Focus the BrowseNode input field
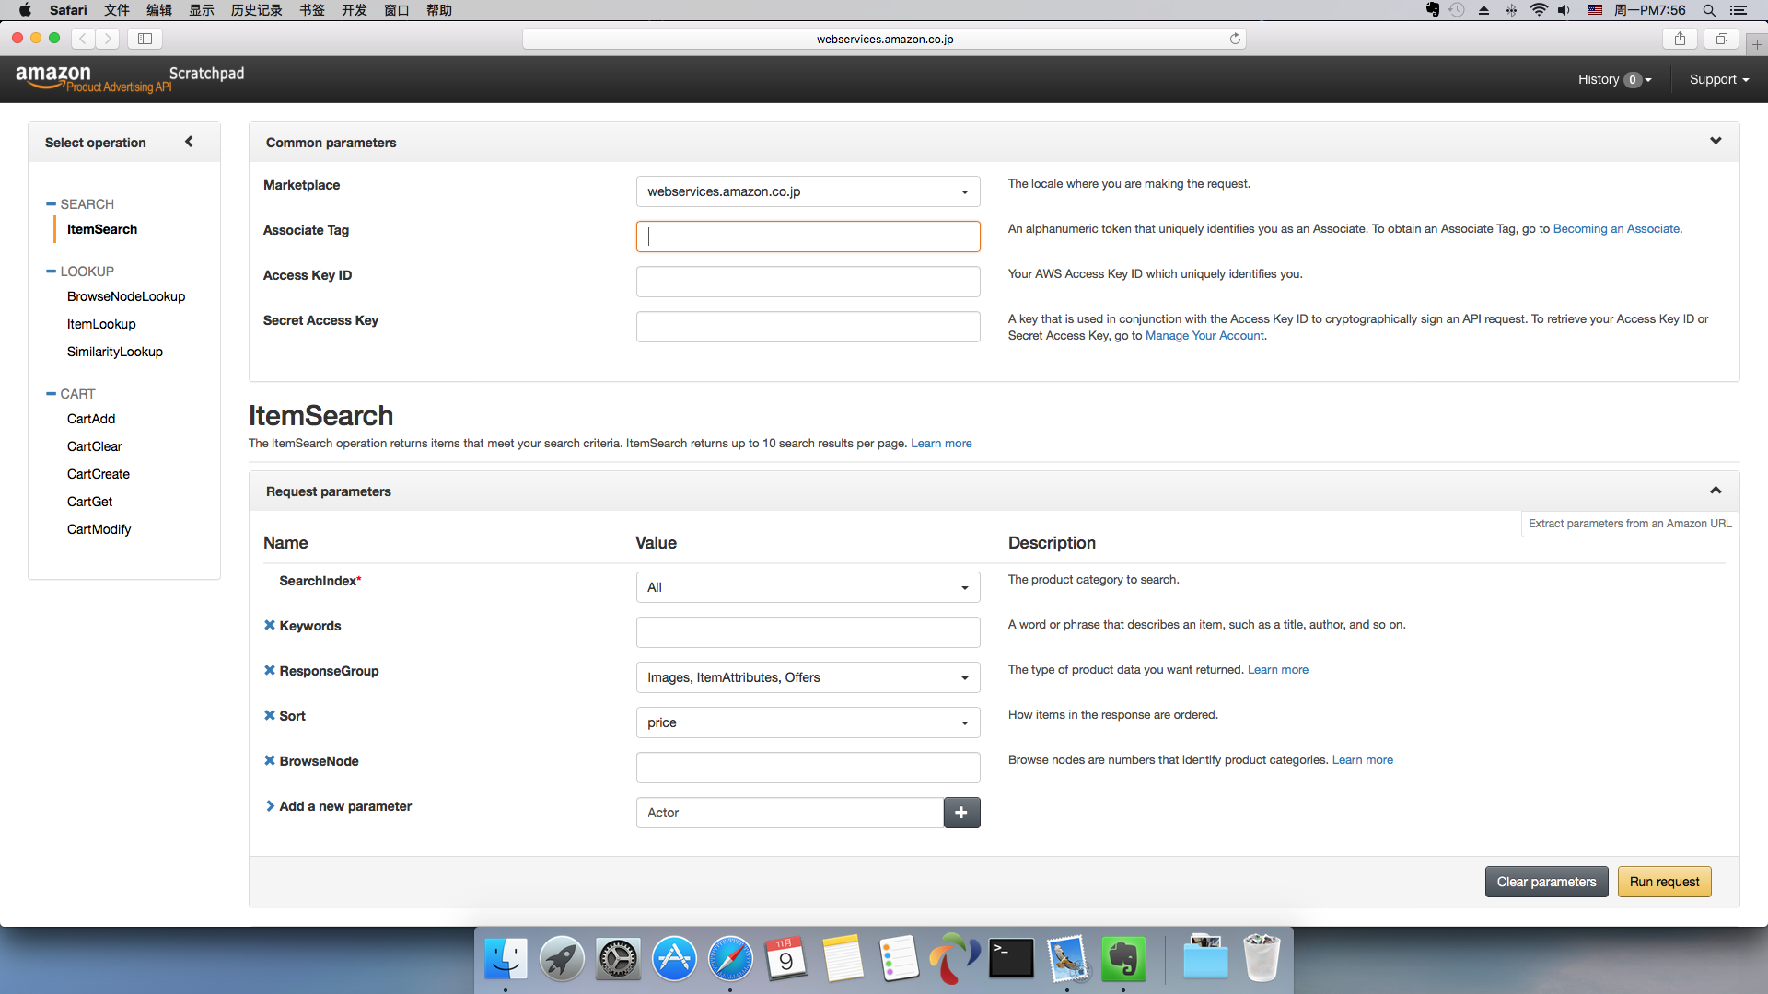Screen dimensions: 1768x994 [808, 768]
